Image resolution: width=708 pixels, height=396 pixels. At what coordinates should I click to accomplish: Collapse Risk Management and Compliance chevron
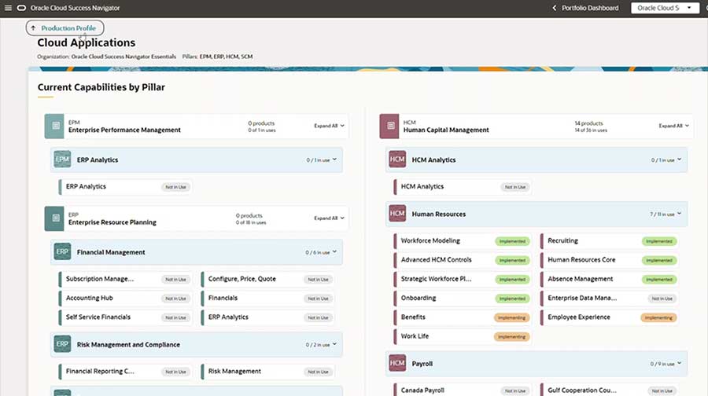[334, 344]
